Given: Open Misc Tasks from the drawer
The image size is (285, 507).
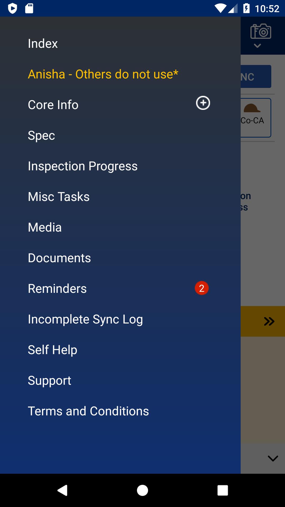Looking at the screenshot, I should pyautogui.click(x=59, y=197).
